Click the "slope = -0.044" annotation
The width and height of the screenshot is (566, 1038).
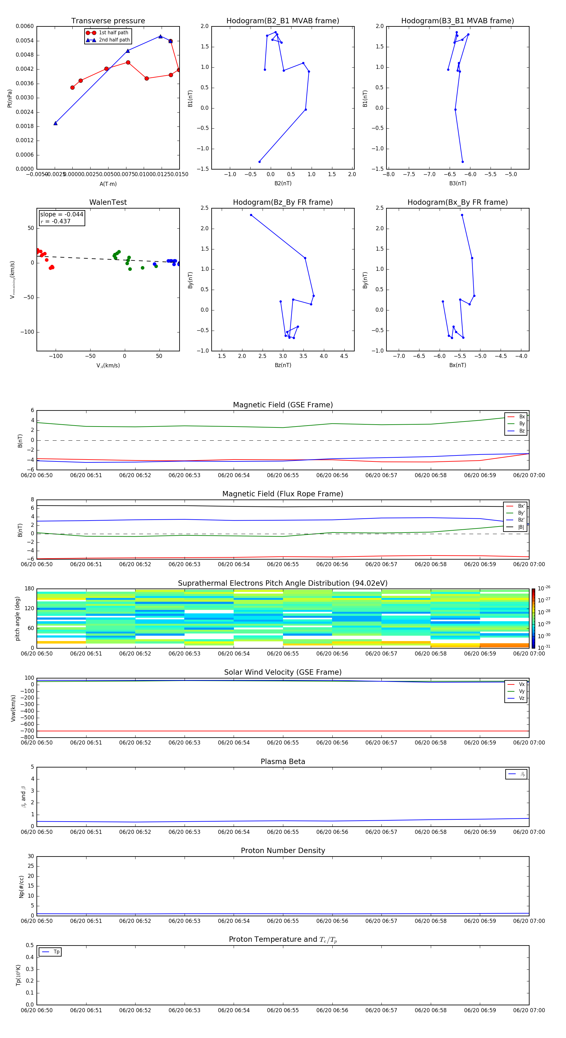(x=62, y=215)
